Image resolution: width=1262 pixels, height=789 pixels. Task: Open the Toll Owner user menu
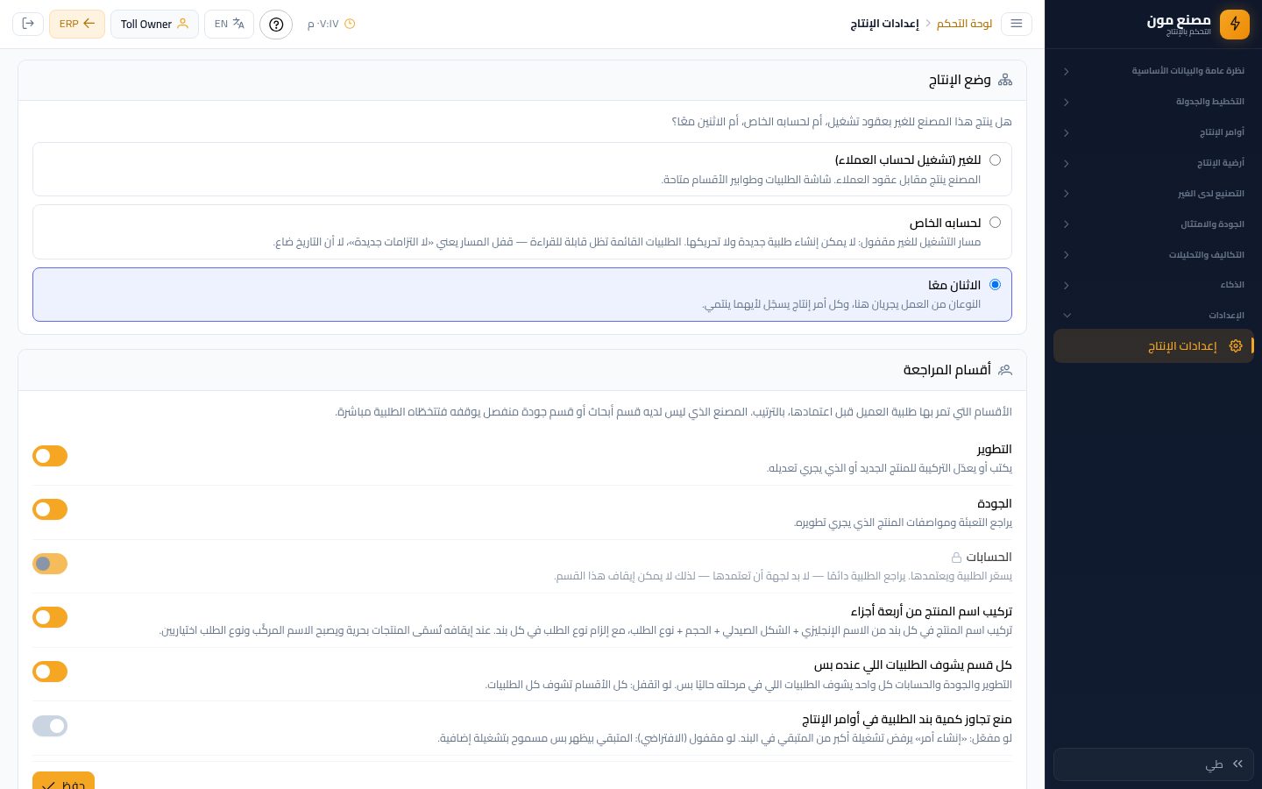pos(154,24)
